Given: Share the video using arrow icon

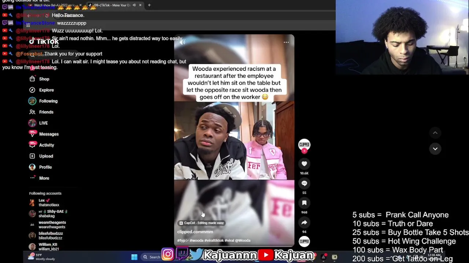Looking at the screenshot, I should pyautogui.click(x=304, y=222).
